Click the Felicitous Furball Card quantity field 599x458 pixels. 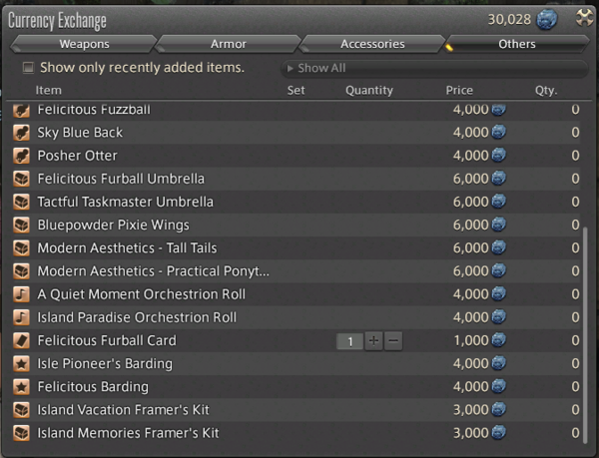tap(350, 341)
